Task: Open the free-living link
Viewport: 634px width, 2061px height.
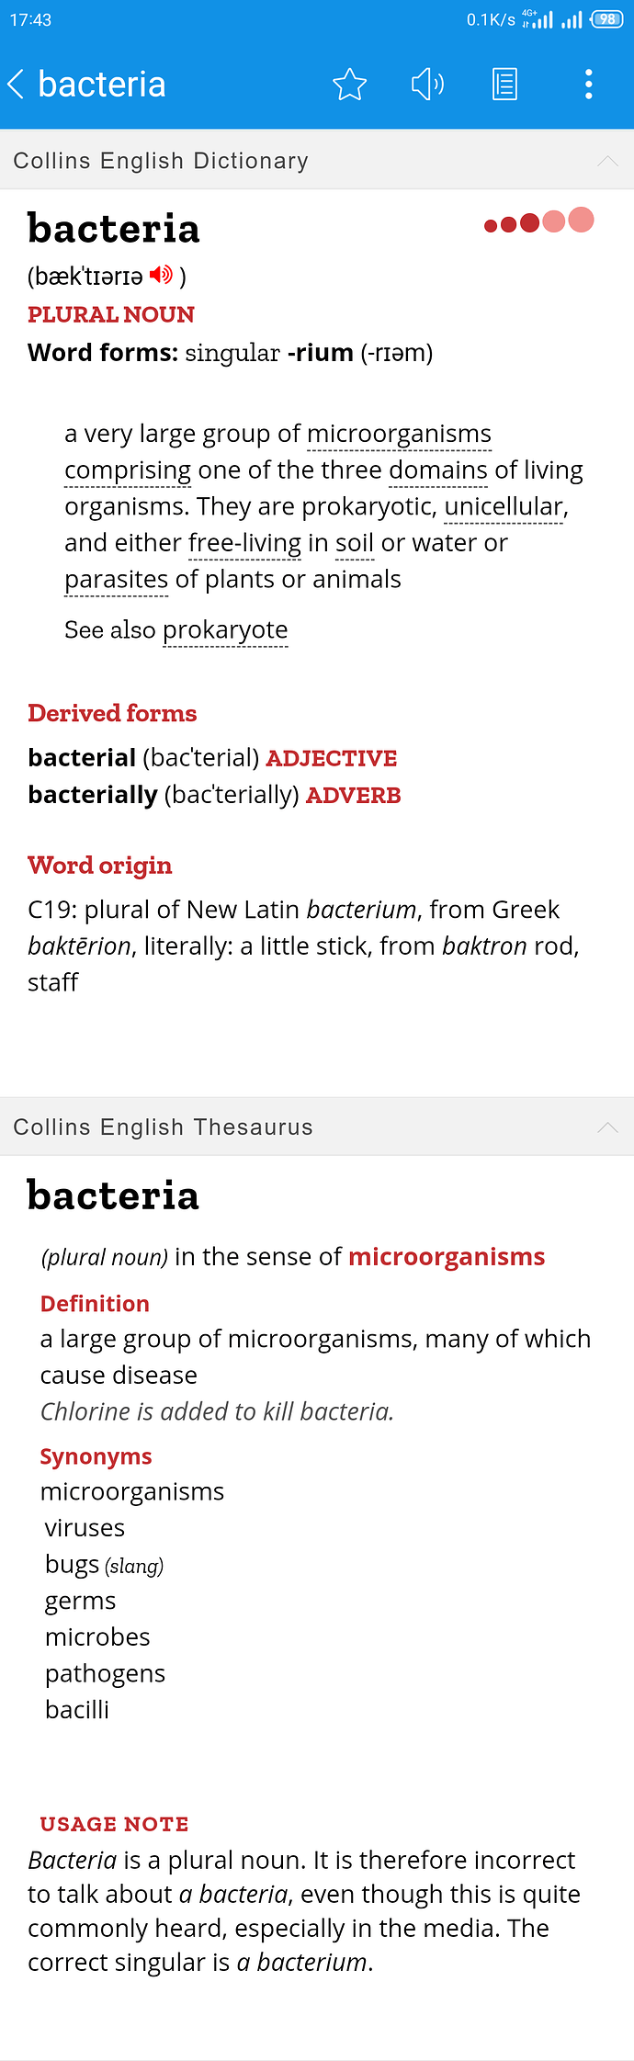Action: pos(244,543)
